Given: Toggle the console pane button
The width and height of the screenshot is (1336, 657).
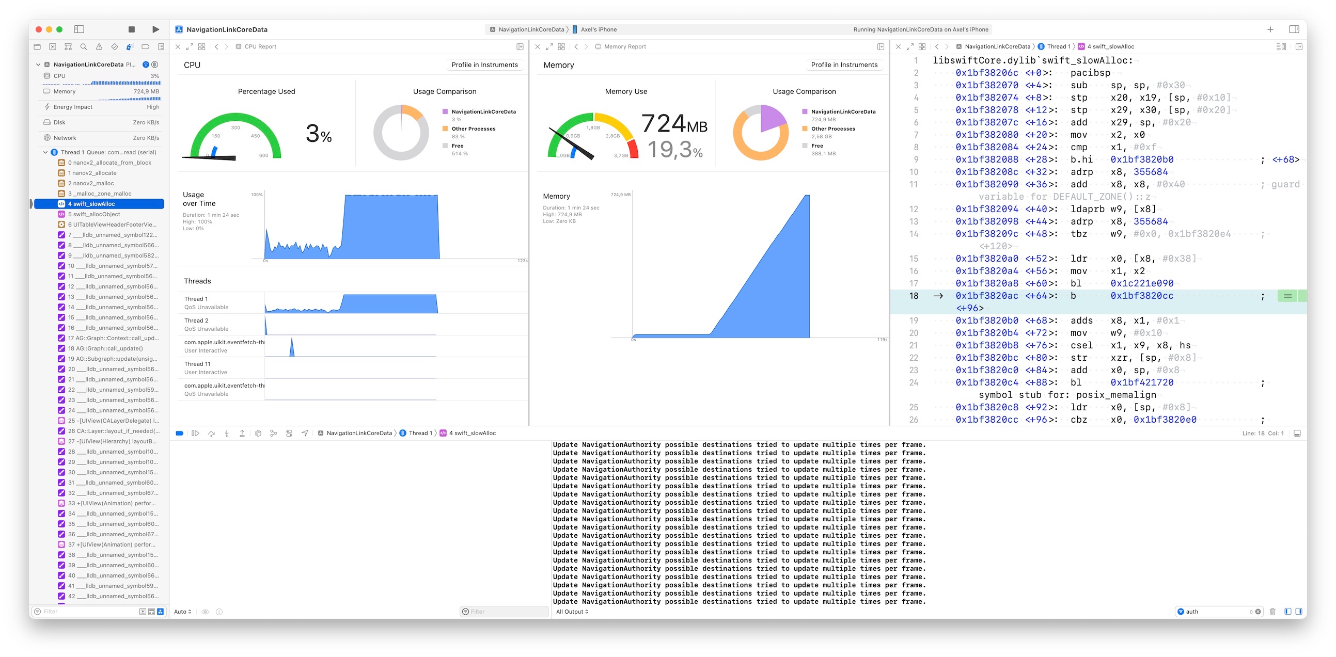Looking at the screenshot, I should point(1299,613).
